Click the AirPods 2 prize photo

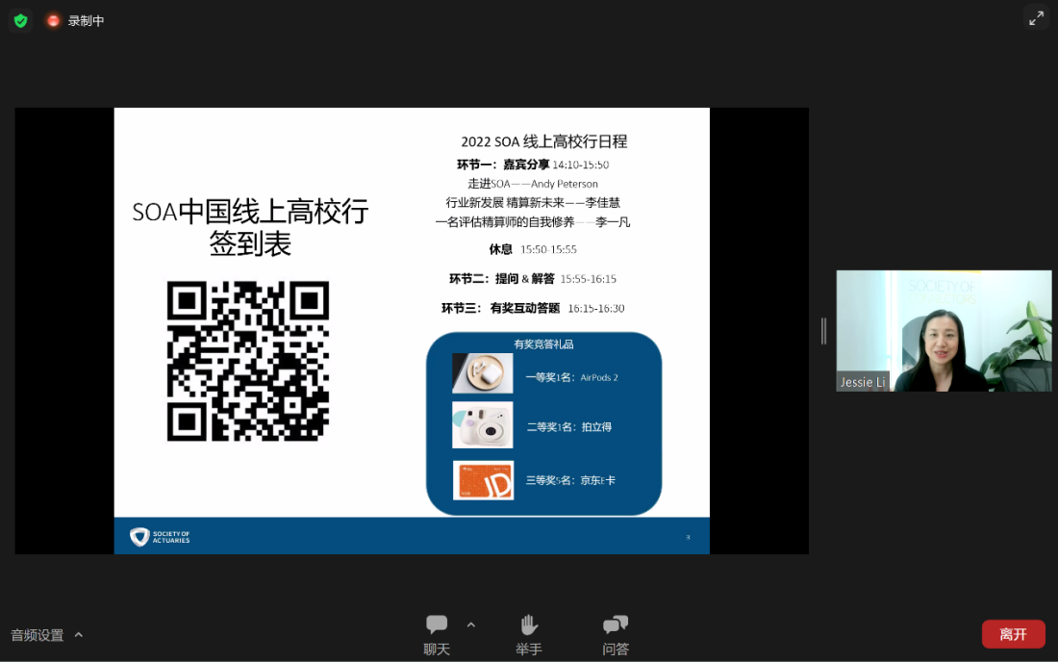[x=483, y=373]
